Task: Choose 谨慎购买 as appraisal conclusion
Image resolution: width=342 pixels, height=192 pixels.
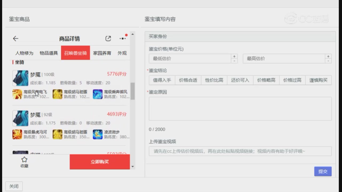Action: (x=318, y=80)
